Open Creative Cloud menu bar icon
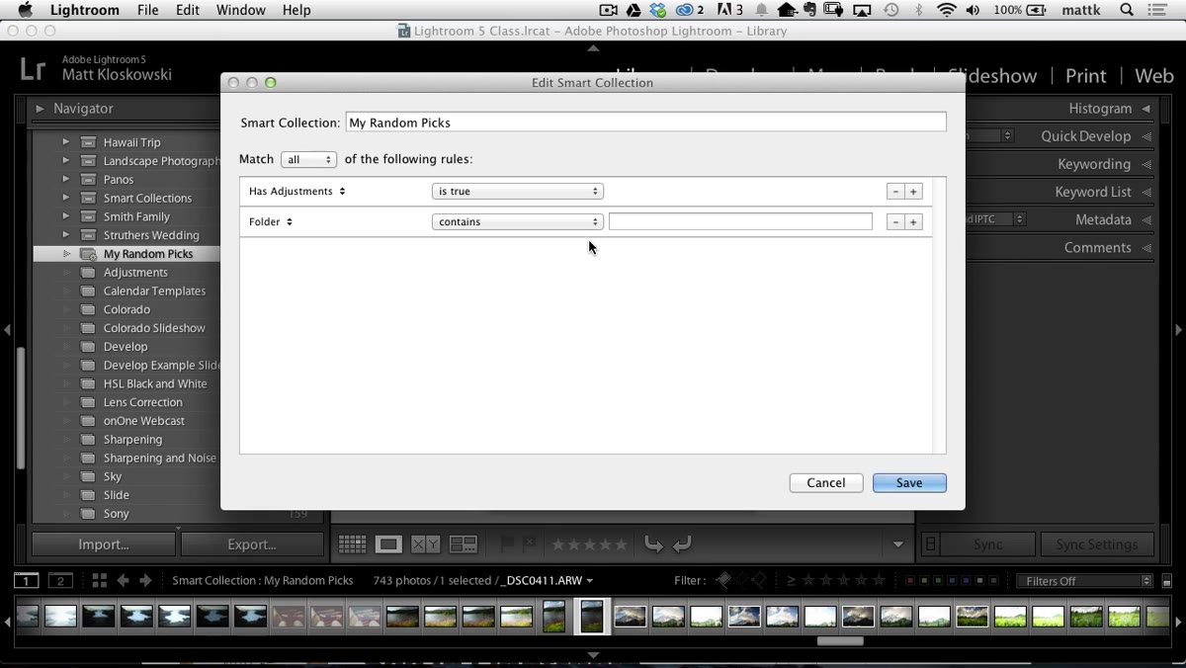This screenshot has height=668, width=1186. coord(684,10)
